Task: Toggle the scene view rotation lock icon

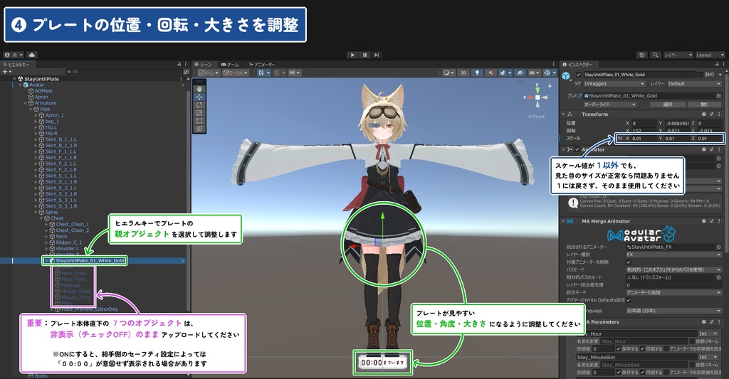Action: (550, 85)
